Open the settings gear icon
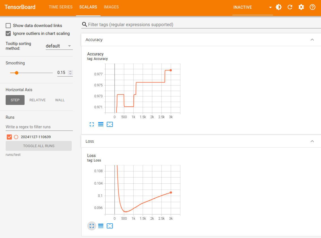 (x=301, y=7)
